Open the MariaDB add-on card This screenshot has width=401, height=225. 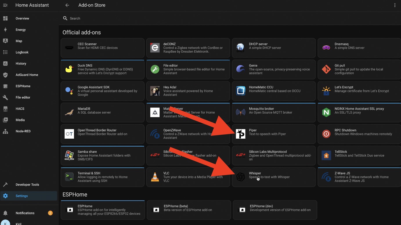102,112
